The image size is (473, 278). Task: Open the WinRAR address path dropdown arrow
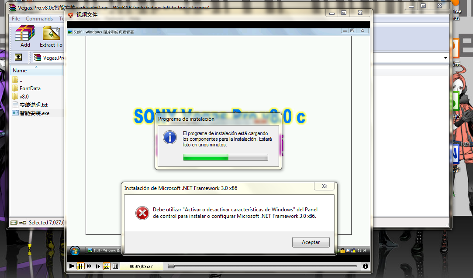pyautogui.click(x=445, y=58)
